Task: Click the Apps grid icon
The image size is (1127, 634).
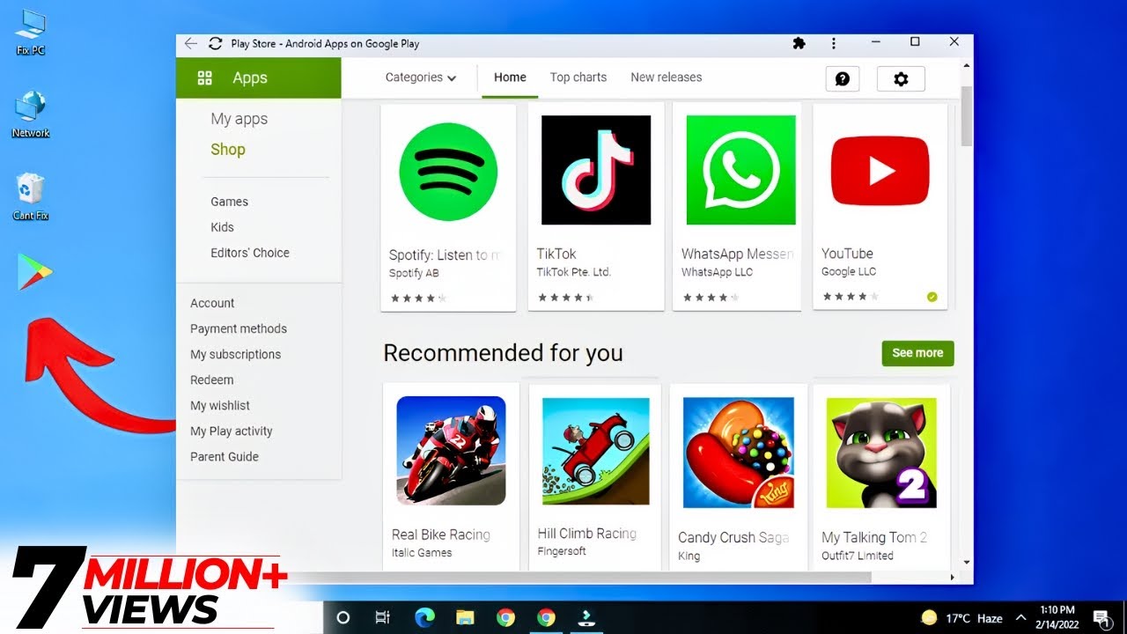Action: (205, 77)
